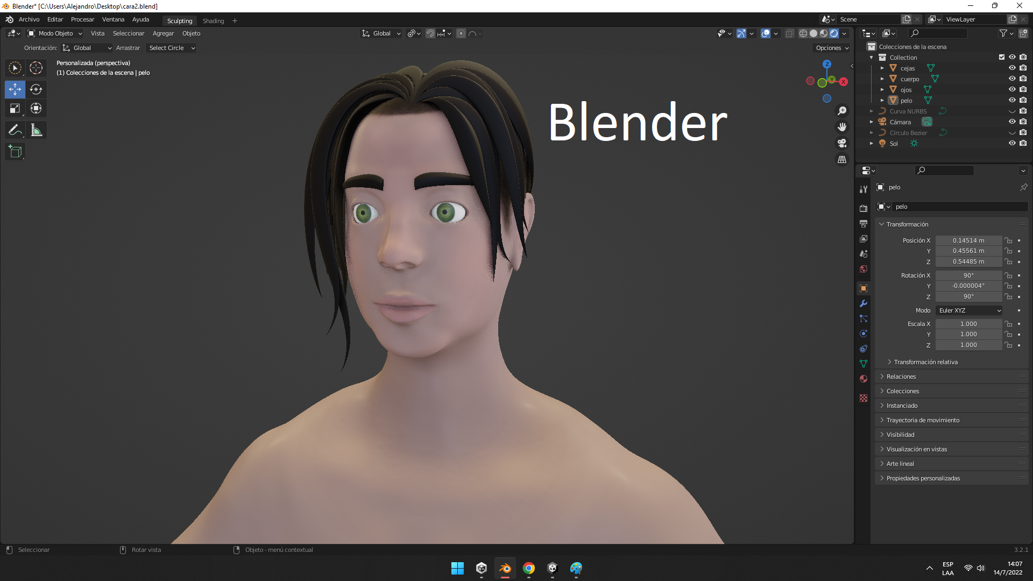The width and height of the screenshot is (1033, 581).
Task: Open the Euler XYZ rotation mode dropdown
Action: (x=970, y=310)
